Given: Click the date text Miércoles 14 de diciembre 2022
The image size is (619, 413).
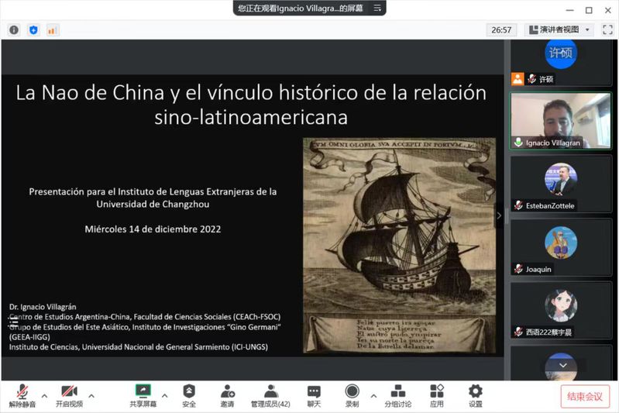Looking at the screenshot, I should click(x=153, y=229).
